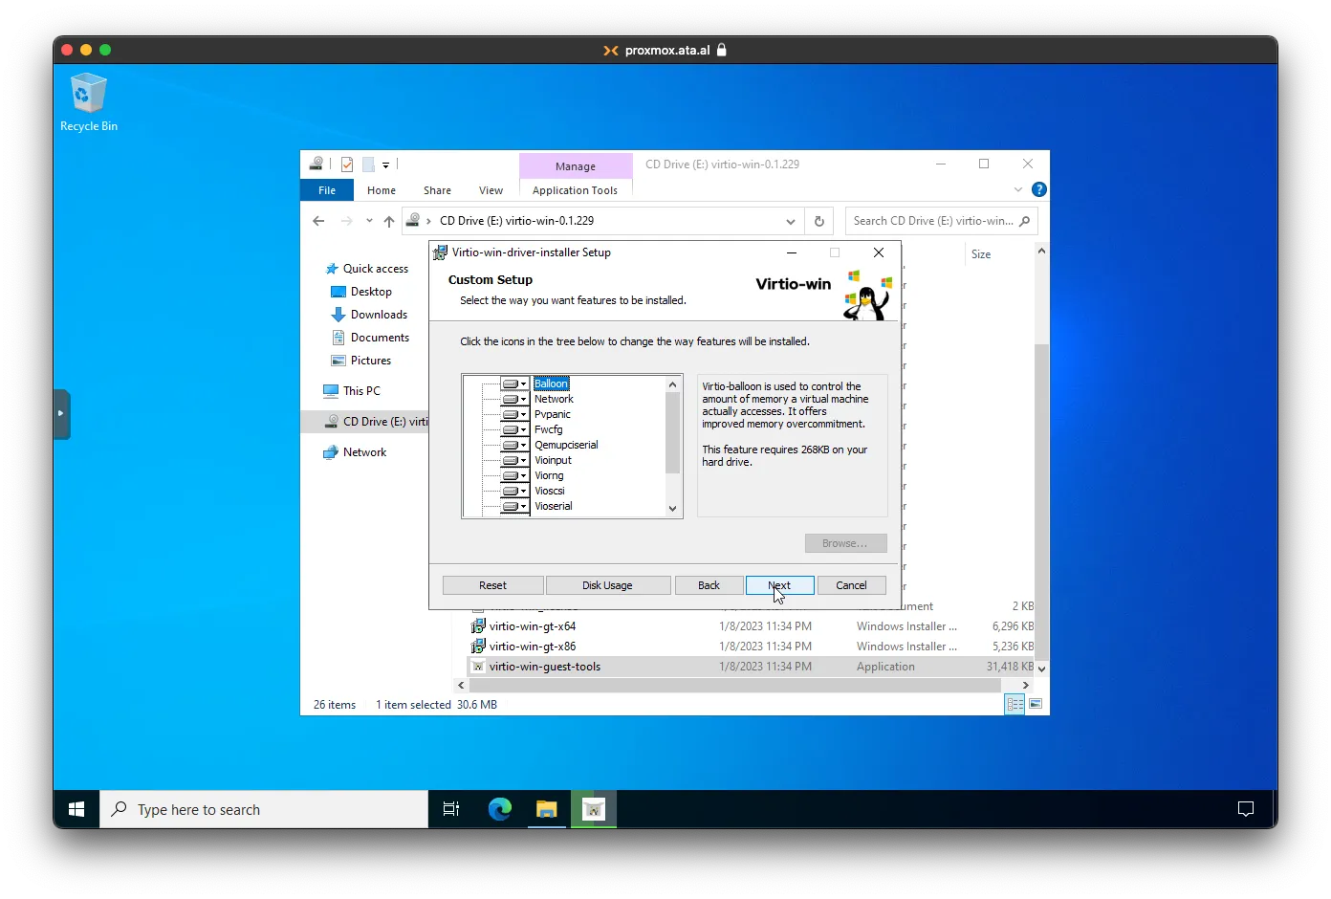
Task: Open the Fwcfg feature install-mode dropdown
Action: coord(515,429)
